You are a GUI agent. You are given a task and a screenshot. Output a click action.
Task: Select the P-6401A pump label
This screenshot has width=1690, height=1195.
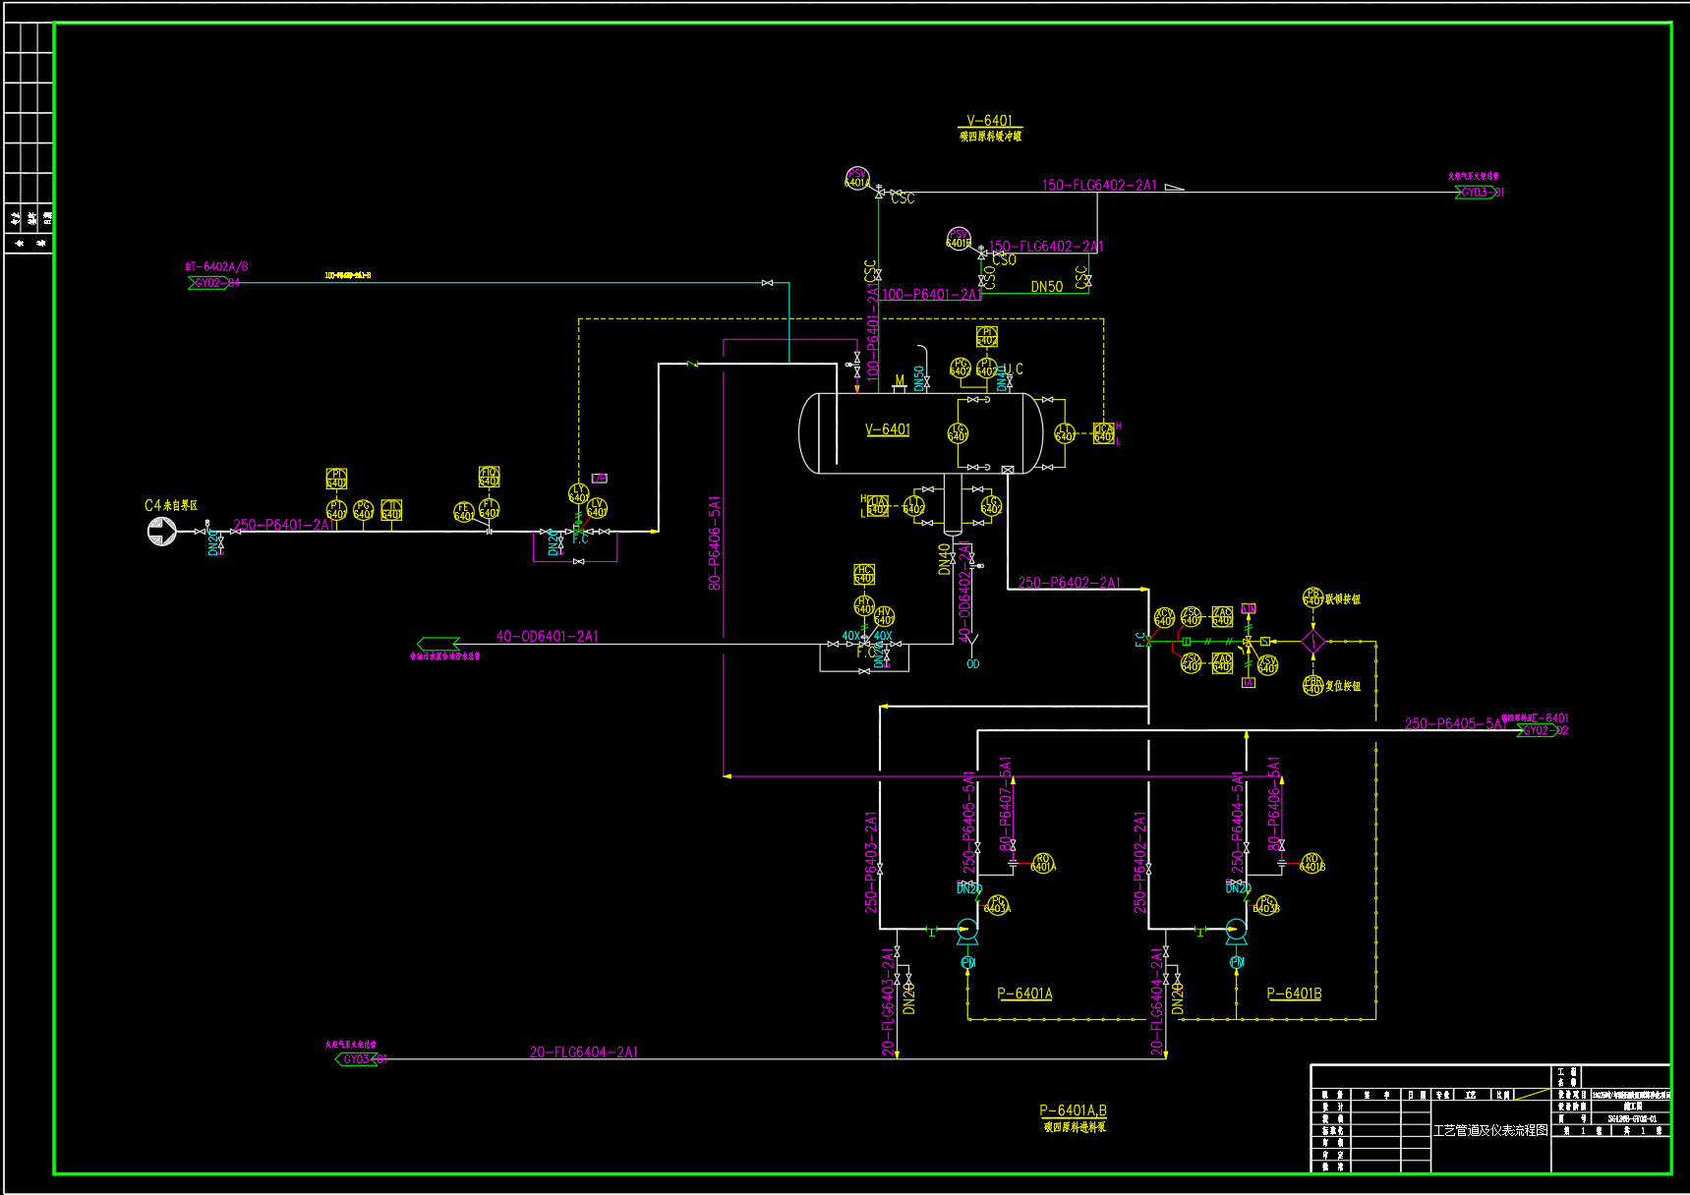click(1024, 994)
